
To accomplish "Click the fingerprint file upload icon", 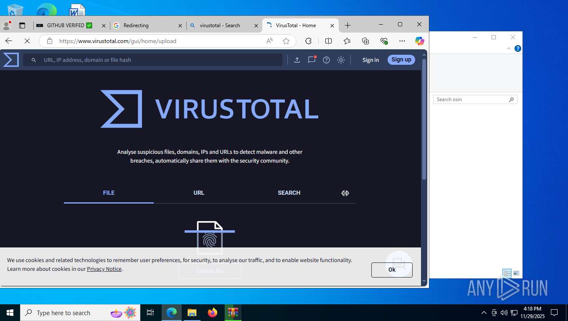I will tap(210, 238).
